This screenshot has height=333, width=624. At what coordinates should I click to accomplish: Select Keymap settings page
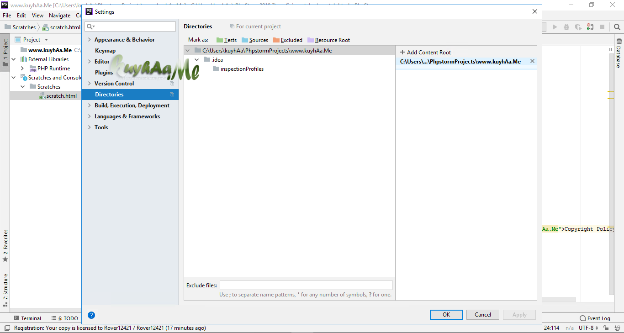tap(105, 51)
